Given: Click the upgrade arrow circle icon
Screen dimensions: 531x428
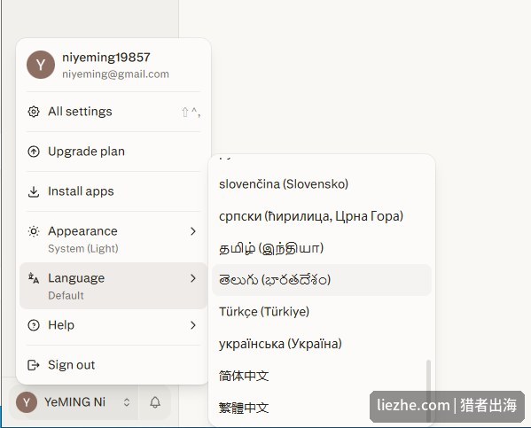Looking at the screenshot, I should pos(34,152).
